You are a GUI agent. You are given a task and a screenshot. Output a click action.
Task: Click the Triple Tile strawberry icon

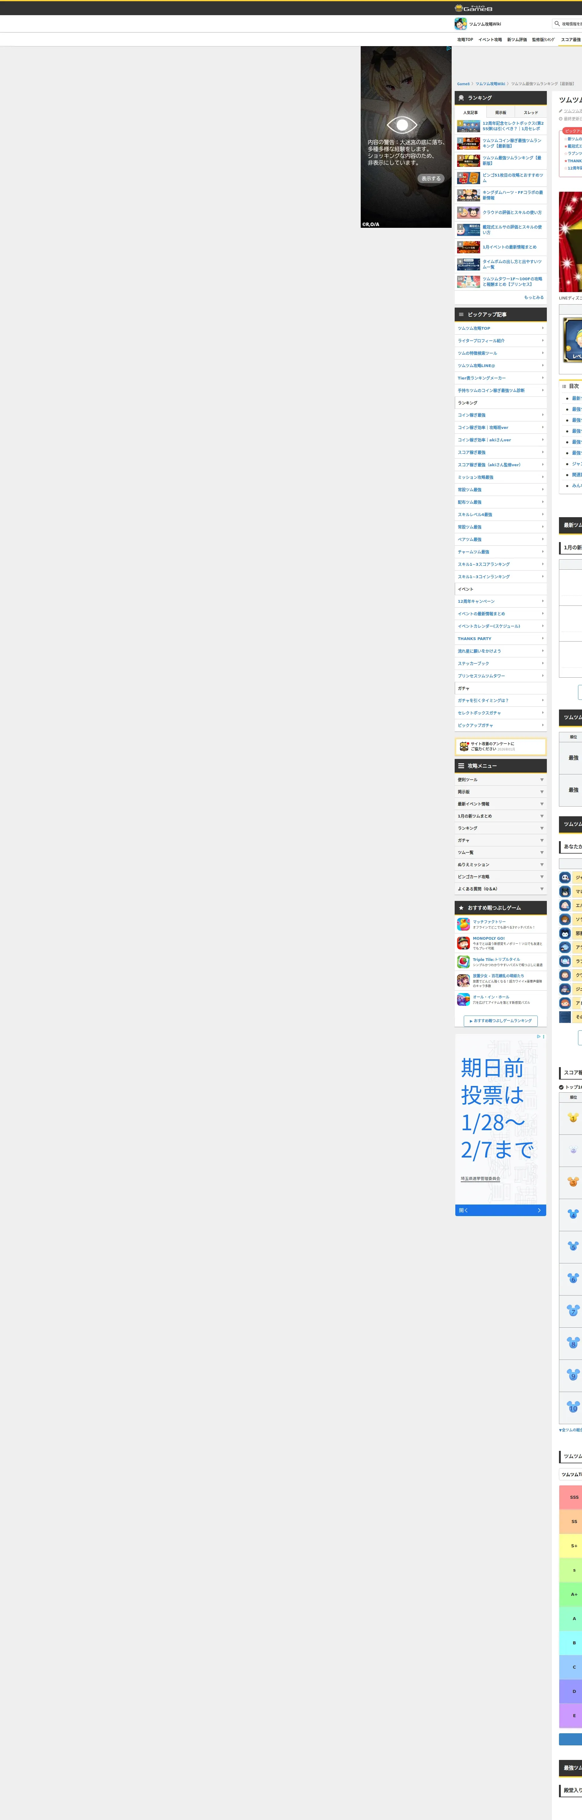(463, 962)
